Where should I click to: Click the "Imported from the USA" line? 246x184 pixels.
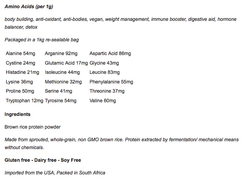[x=55, y=173]
